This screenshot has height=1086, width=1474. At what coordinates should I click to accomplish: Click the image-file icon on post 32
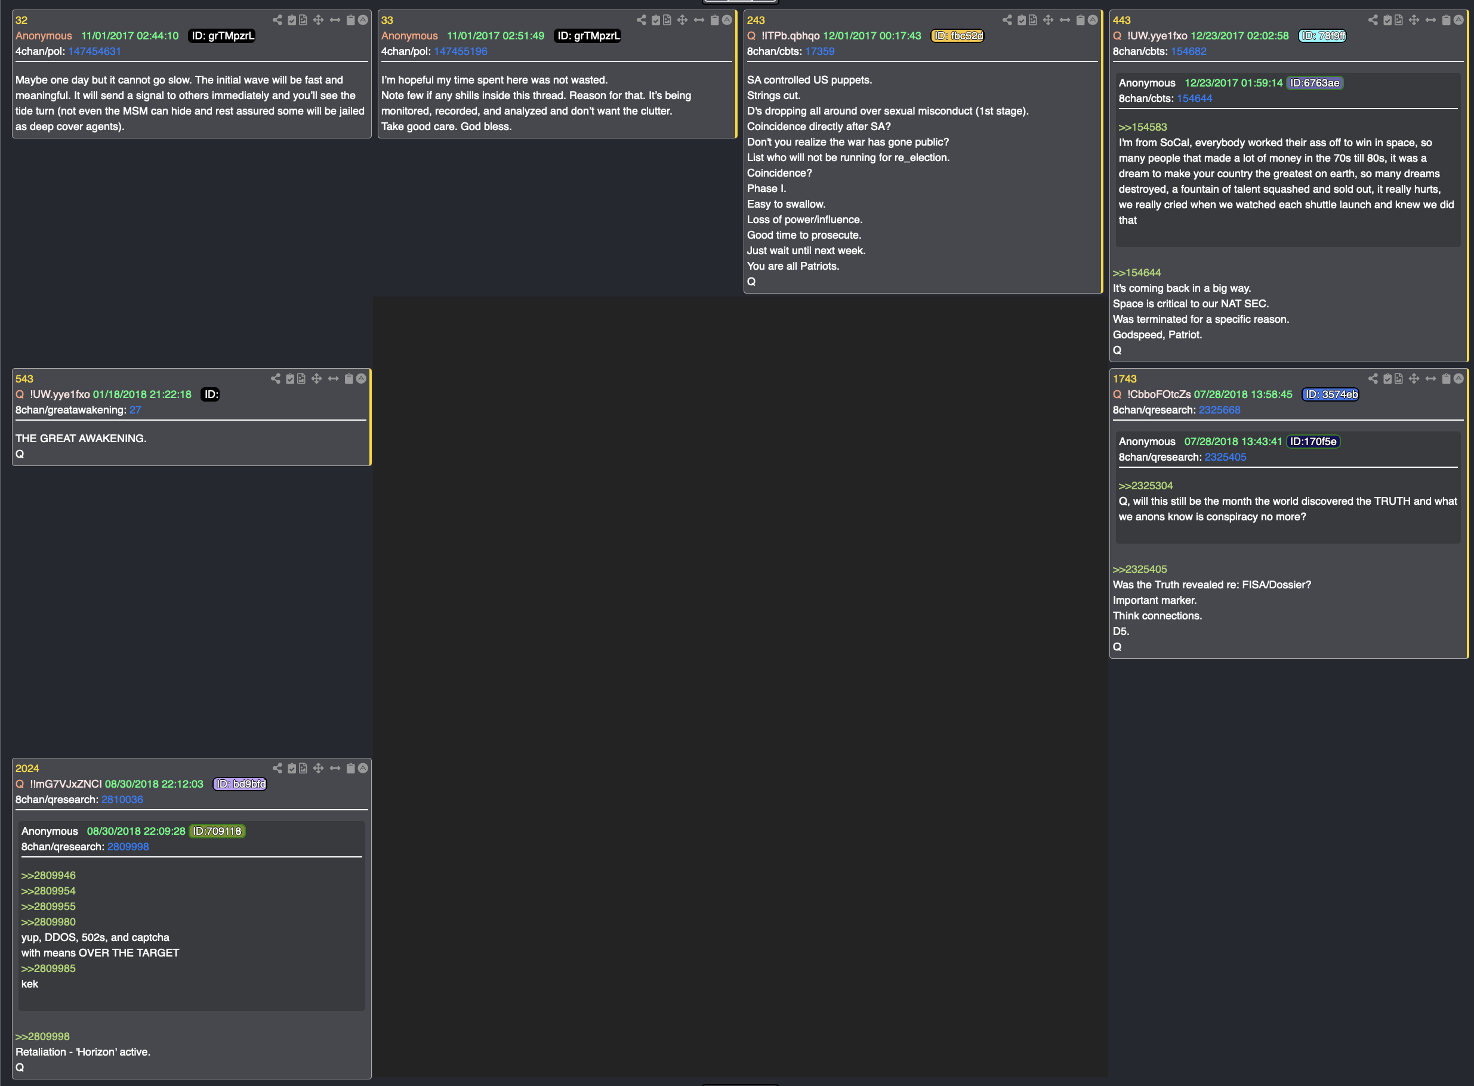[303, 20]
